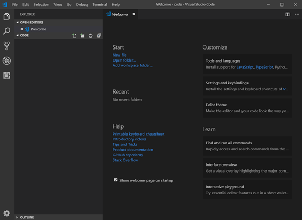Open the Manage gear menu
This screenshot has width=302, height=220.
7,213
